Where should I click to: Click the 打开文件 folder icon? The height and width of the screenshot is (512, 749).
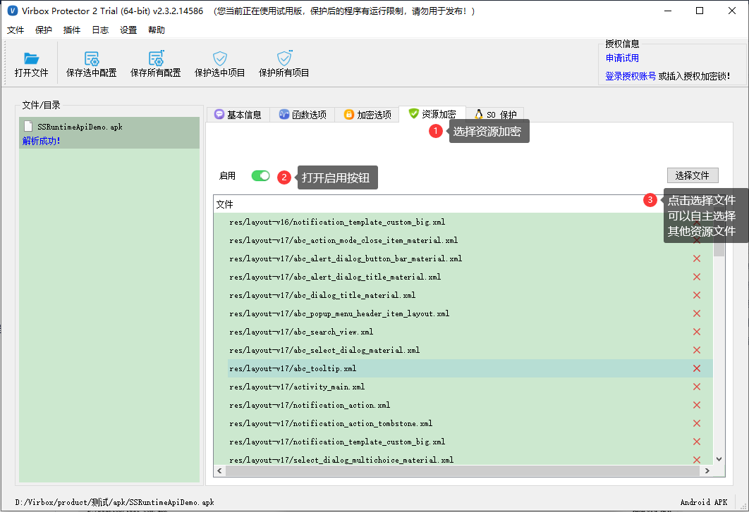31,58
